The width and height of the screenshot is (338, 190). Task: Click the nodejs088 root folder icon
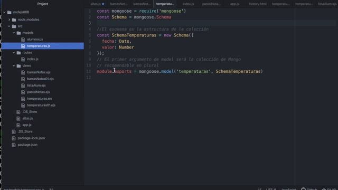(x=10, y=12)
